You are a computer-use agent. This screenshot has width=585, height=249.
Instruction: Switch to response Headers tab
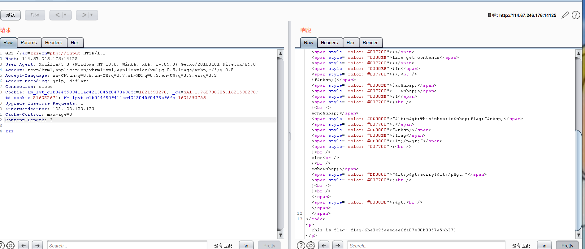click(329, 43)
